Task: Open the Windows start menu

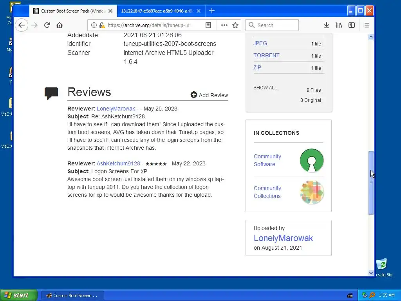Action: [x=19, y=295]
